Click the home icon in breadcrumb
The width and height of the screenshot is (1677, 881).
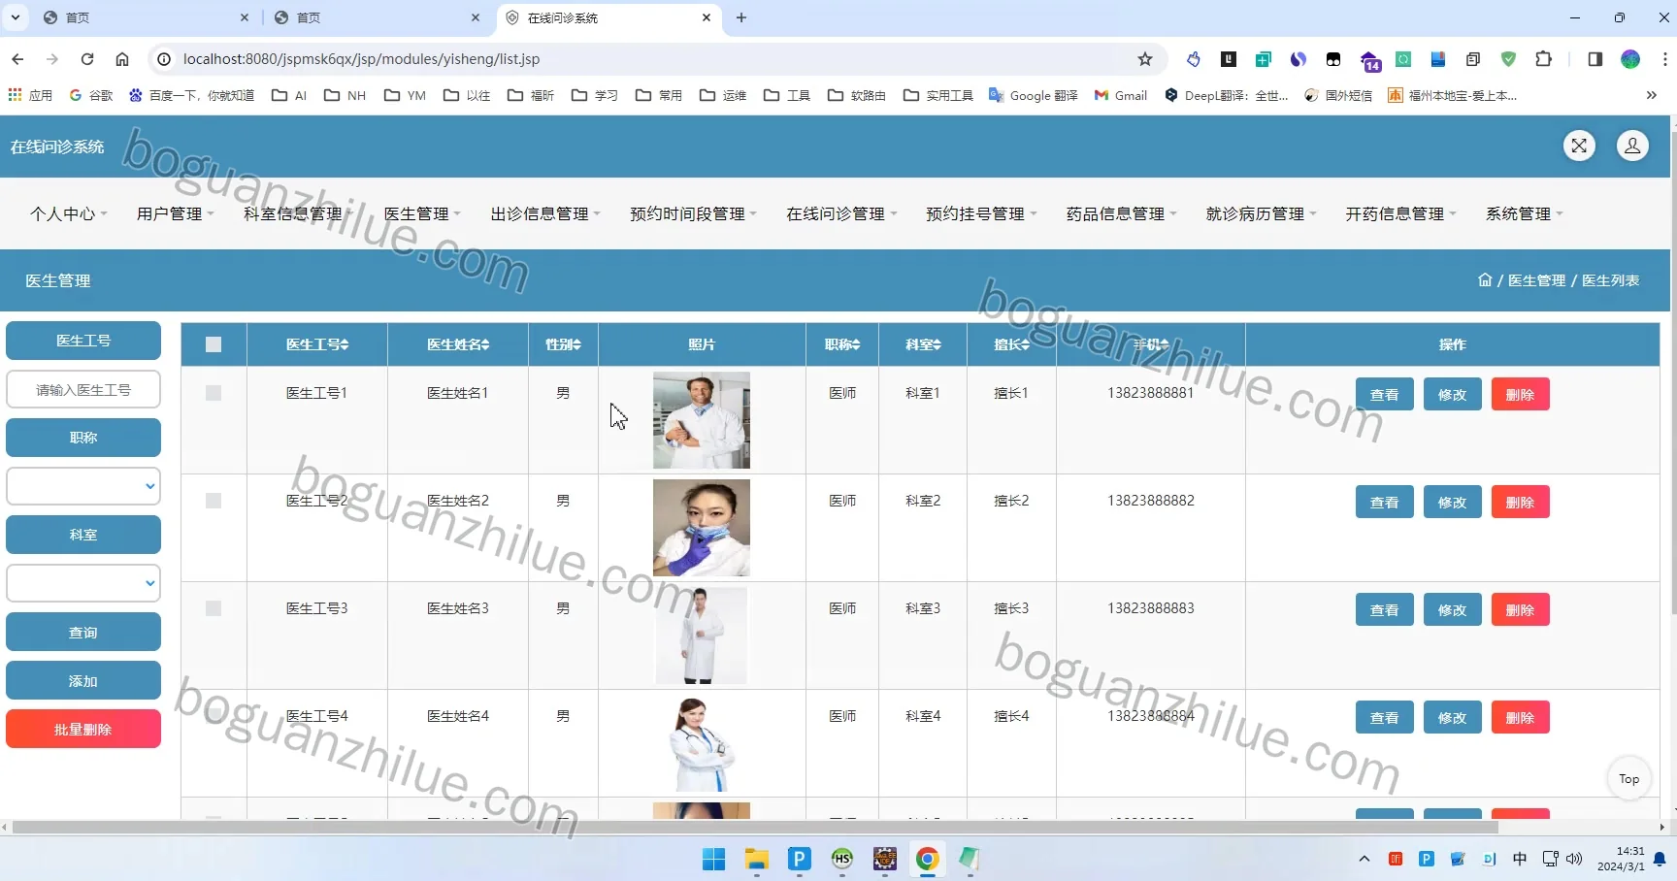(x=1485, y=280)
